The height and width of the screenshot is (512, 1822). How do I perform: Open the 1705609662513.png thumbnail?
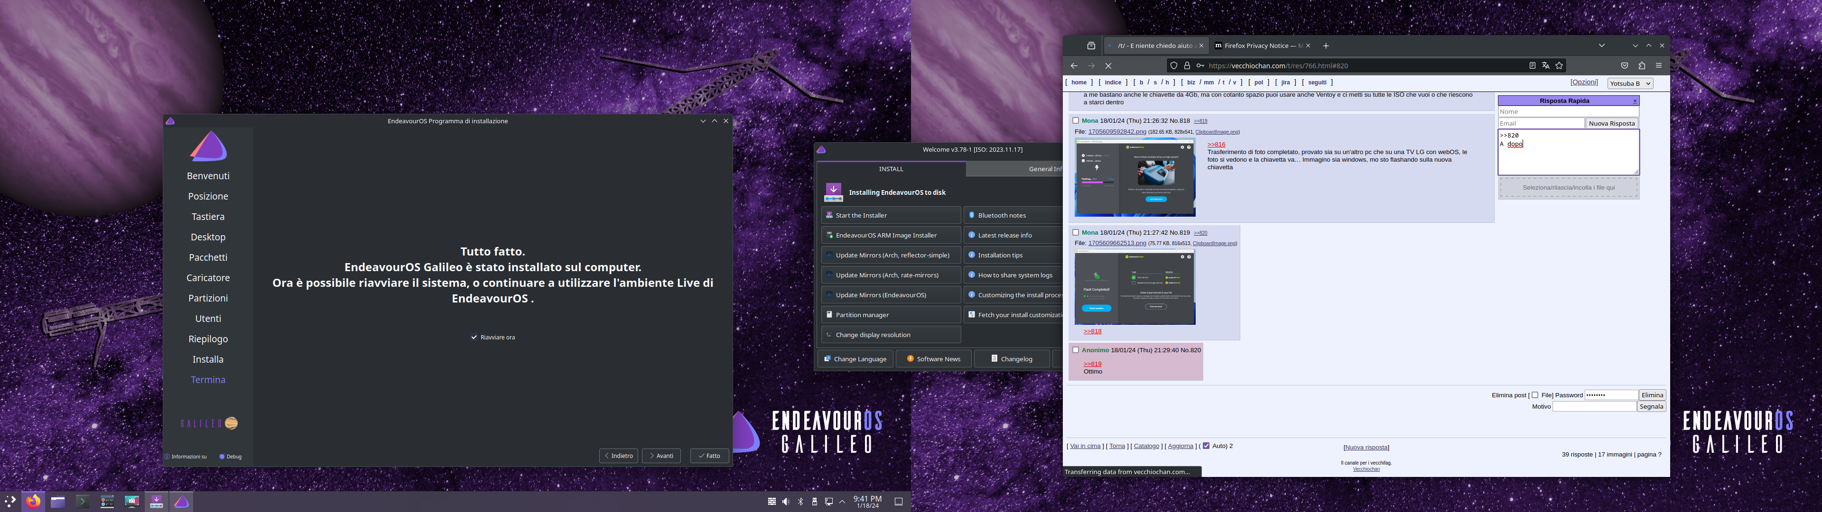[x=1134, y=287]
